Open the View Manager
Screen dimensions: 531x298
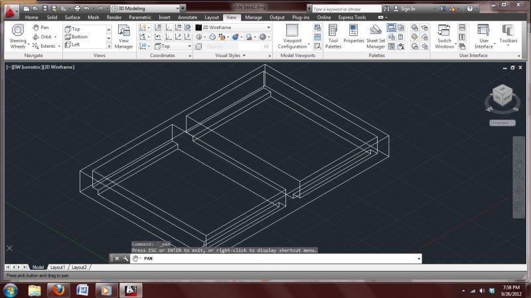coord(123,36)
